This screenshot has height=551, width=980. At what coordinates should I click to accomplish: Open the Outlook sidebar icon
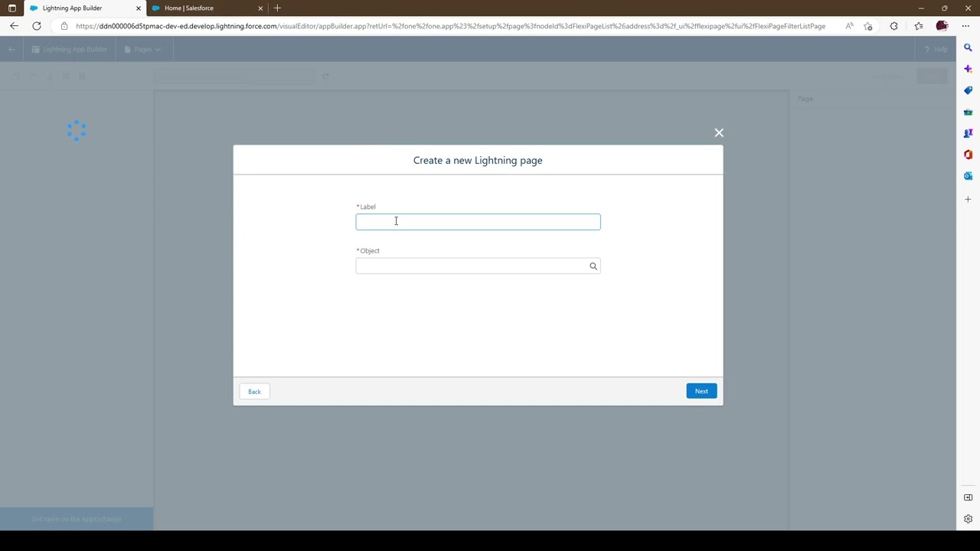click(x=968, y=176)
